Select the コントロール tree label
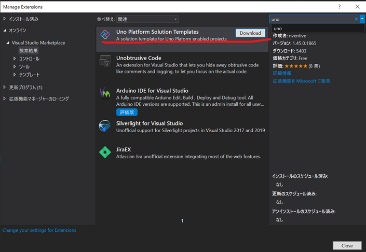 (x=29, y=59)
